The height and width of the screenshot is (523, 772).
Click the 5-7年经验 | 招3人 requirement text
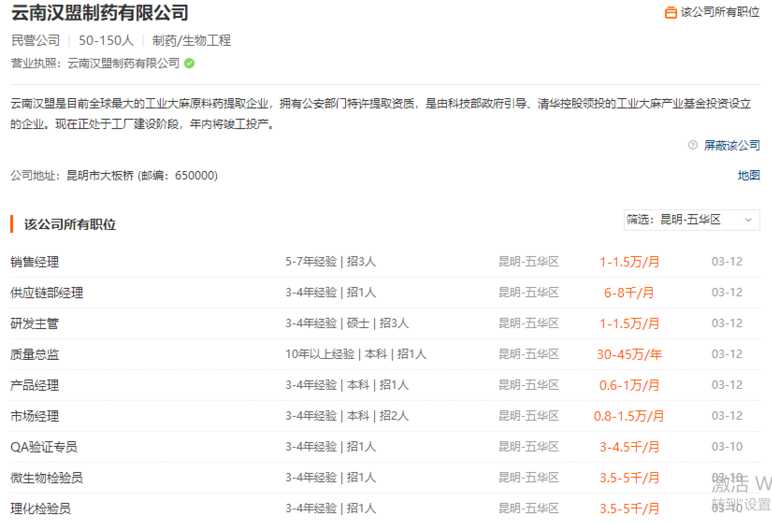[331, 262]
